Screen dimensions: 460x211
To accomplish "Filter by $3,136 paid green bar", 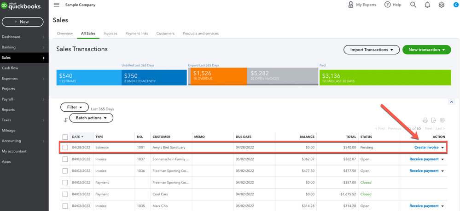I will (385, 78).
